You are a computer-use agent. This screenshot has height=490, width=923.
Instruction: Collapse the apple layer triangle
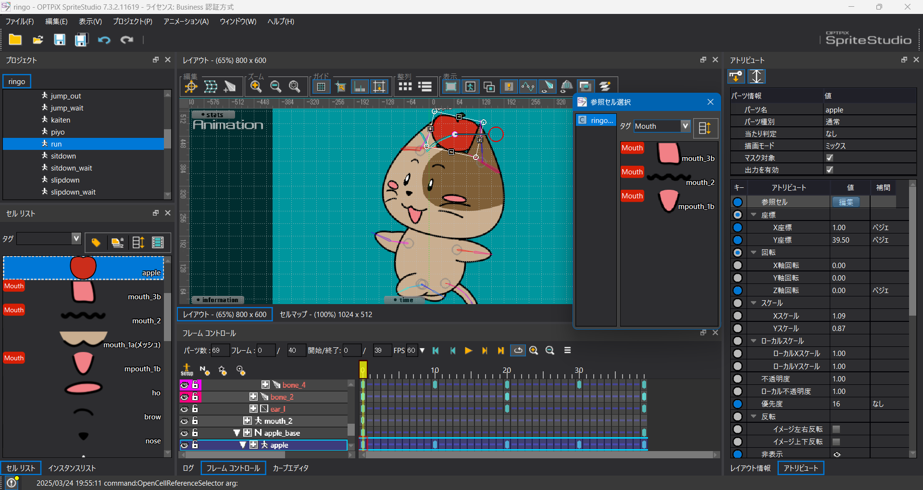coord(243,445)
